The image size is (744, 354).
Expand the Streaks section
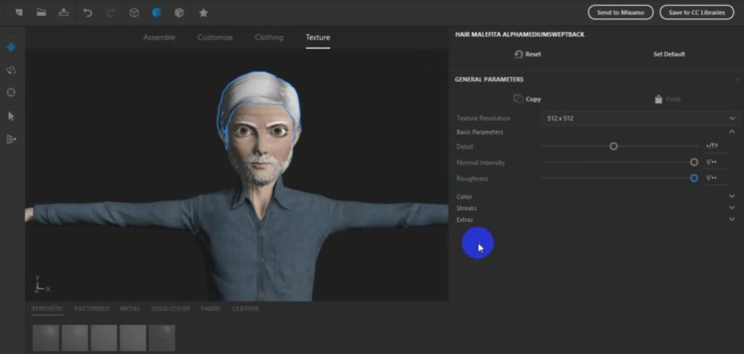click(x=732, y=208)
